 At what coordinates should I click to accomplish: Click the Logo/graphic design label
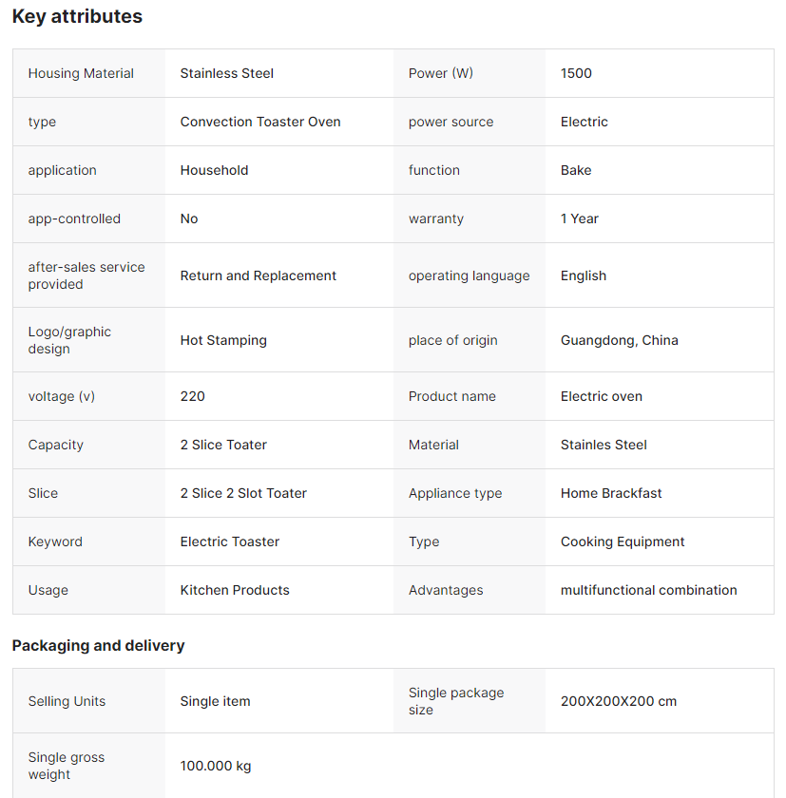point(69,340)
